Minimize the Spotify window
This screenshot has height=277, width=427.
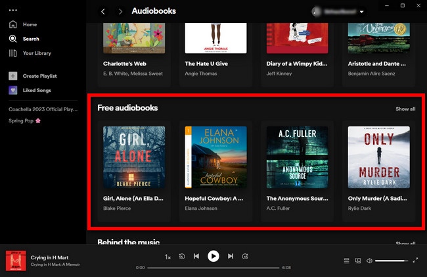387,5
